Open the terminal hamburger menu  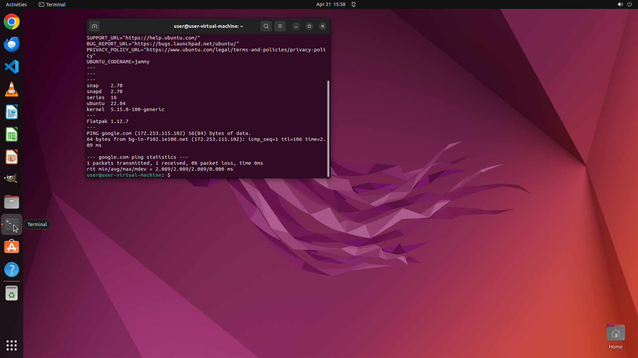[280, 26]
